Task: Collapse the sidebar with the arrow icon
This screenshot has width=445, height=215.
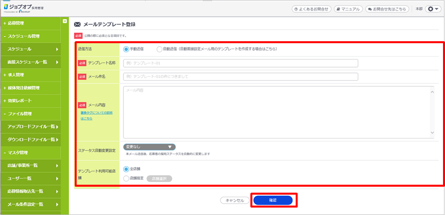Action: [65, 21]
